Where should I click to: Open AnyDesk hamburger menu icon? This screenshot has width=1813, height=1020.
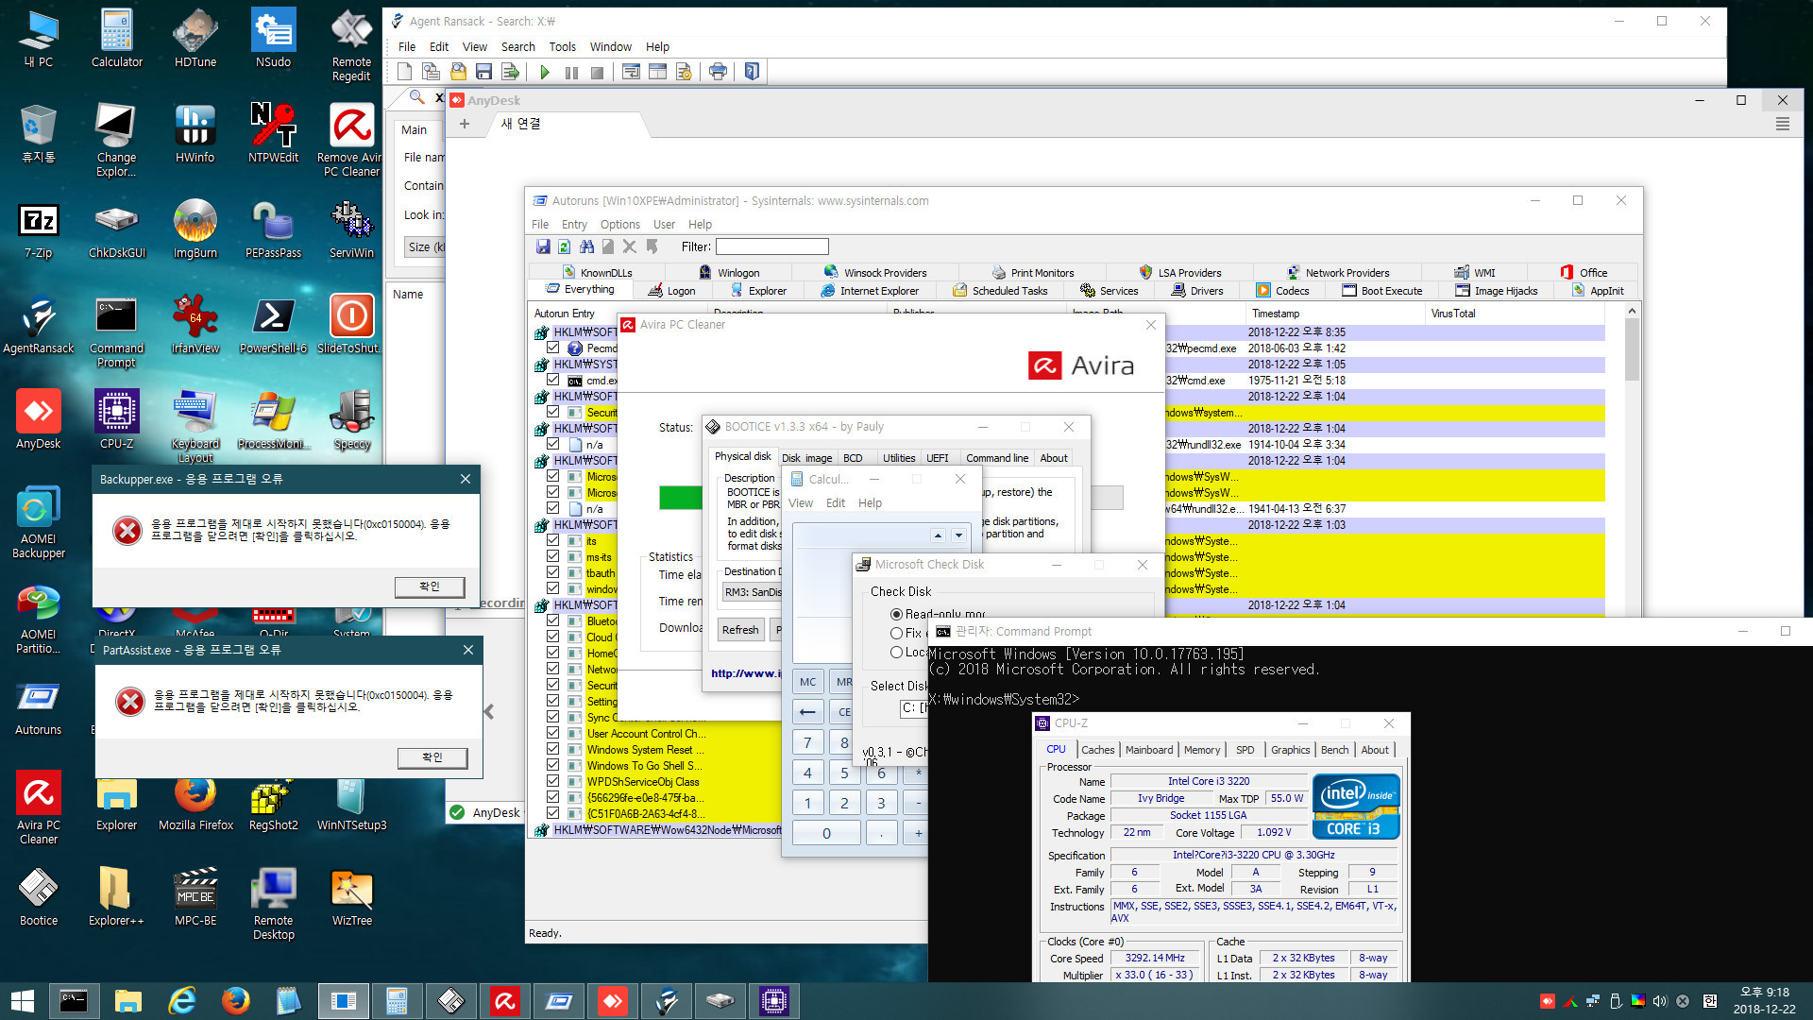[1783, 125]
